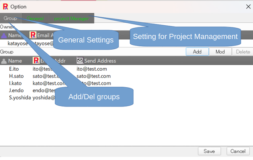Close the Option window
The height and width of the screenshot is (160, 253).
[x=248, y=7]
